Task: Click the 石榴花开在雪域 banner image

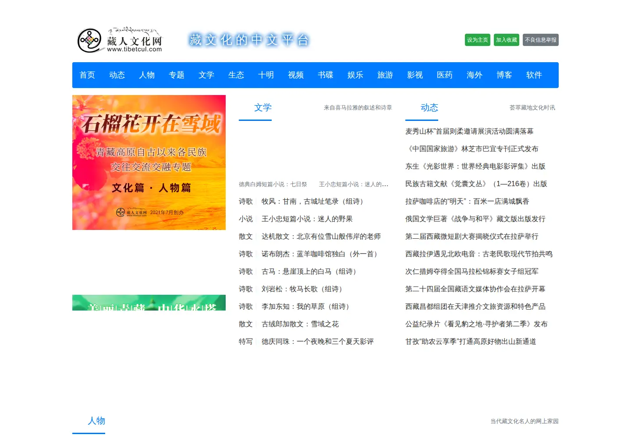Action: point(149,162)
